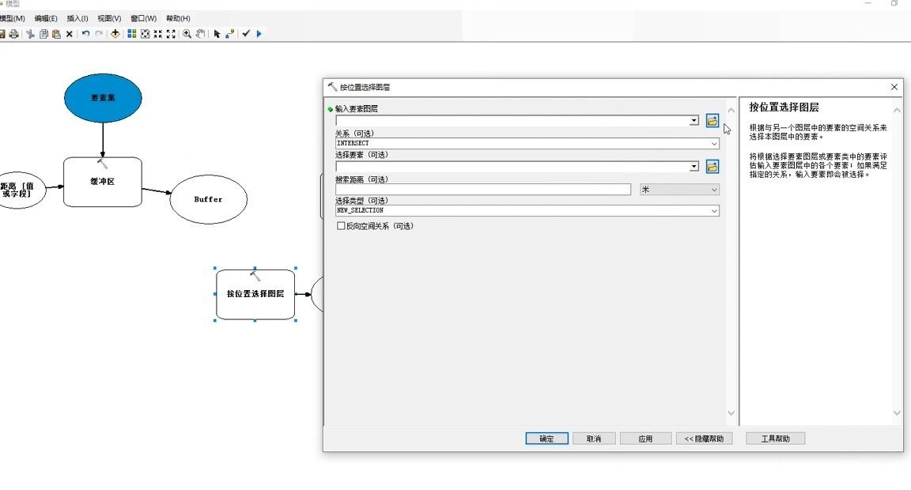Click the Undo arrow icon
This screenshot has height=490, width=911.
(85, 34)
